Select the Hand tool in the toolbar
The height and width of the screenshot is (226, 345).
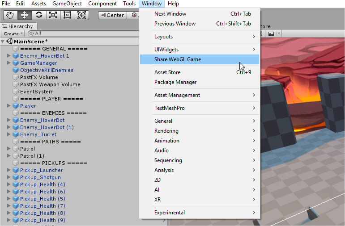click(10, 15)
